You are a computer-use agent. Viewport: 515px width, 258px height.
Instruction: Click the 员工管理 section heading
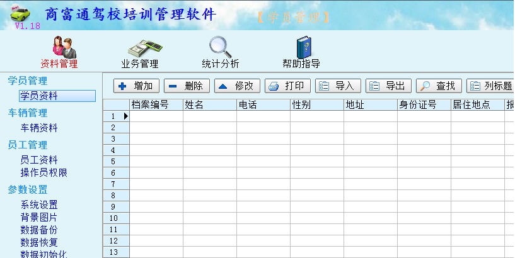click(28, 145)
